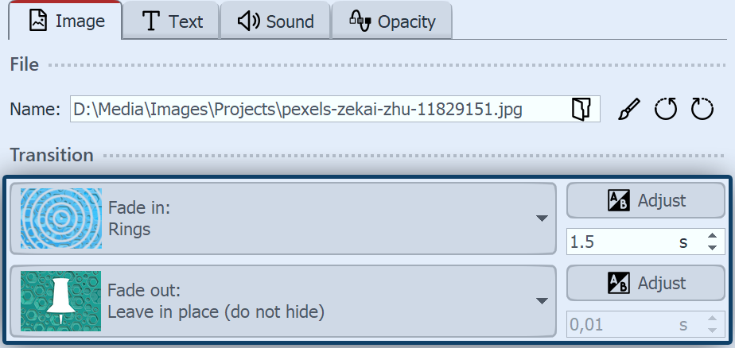Click the browse file icon in Name field
Screen dimensions: 735x348
581,110
